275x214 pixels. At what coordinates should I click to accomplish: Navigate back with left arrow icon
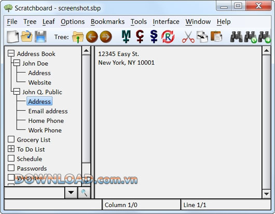click(x=92, y=37)
